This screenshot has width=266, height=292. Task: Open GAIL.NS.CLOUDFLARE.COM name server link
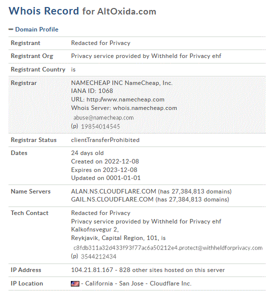[112, 199]
